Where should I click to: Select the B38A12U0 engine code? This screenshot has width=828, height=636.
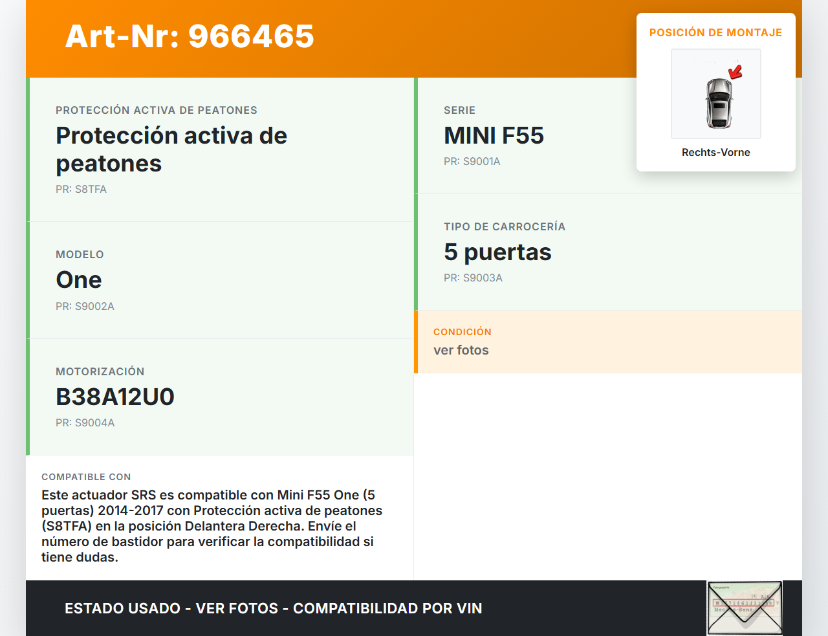pos(115,397)
